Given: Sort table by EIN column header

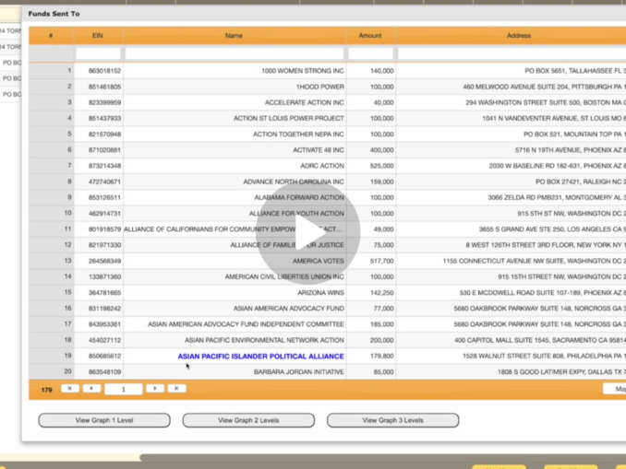Looking at the screenshot, I should point(98,36).
